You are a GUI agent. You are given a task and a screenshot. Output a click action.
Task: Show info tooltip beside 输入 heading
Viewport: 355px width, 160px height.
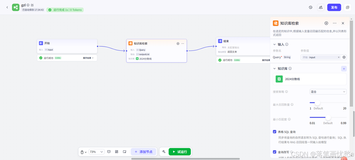287,44
